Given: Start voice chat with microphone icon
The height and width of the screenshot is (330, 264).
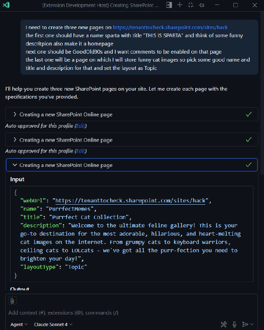Looking at the screenshot, I should 234,324.
